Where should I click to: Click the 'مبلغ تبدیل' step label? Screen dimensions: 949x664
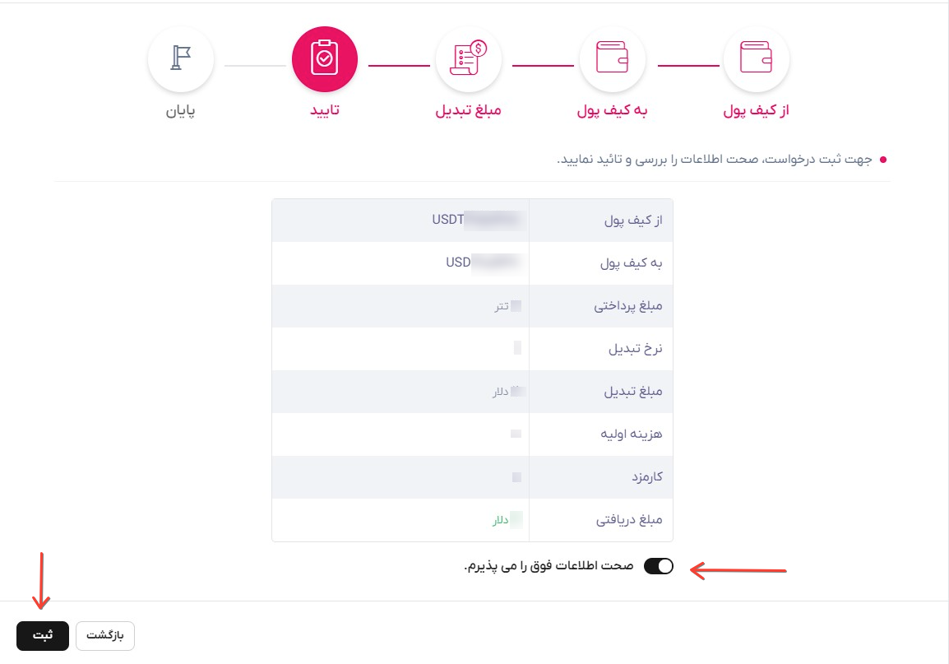coord(469,111)
